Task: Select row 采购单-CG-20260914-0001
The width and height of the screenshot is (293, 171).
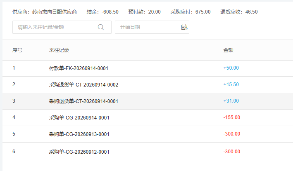Action: click(148, 117)
